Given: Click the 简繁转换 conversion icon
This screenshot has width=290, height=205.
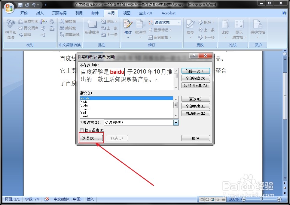Looking at the screenshot, I should (x=62, y=35).
